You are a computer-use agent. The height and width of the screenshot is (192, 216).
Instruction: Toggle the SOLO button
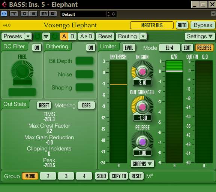click(x=101, y=176)
